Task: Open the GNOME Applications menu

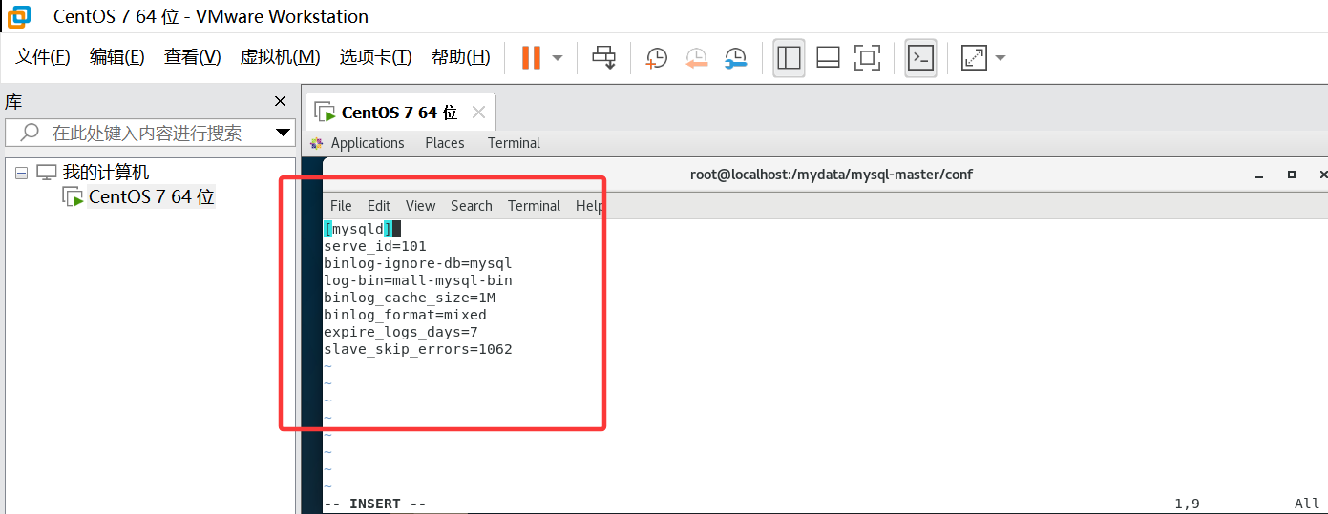Action: tap(368, 143)
